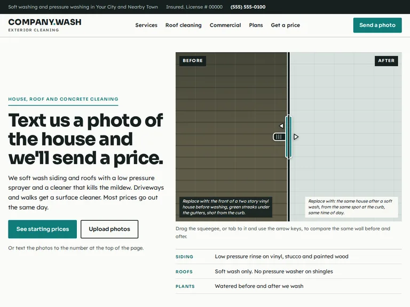Open the Roof cleaning nav item

183,26
